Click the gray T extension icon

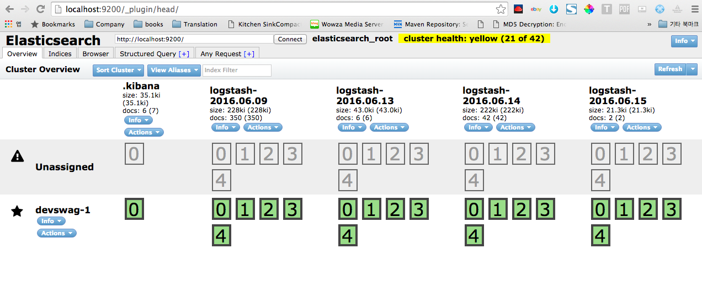607,9
